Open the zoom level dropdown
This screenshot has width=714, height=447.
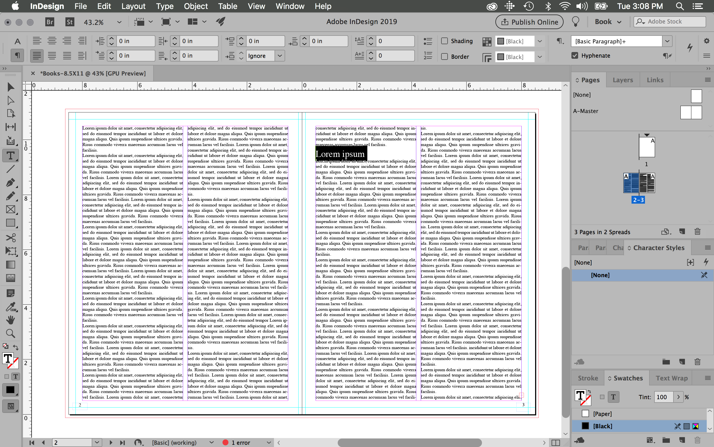[119, 22]
